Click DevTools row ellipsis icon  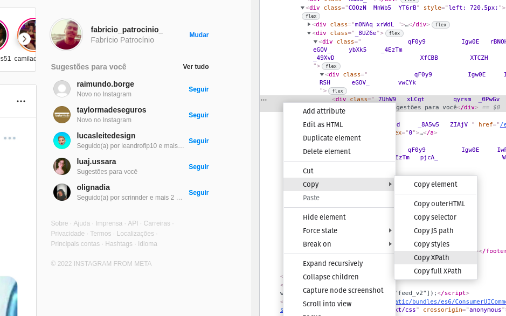tap(264, 100)
